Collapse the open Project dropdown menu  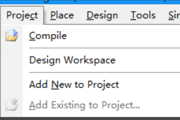[22, 15]
